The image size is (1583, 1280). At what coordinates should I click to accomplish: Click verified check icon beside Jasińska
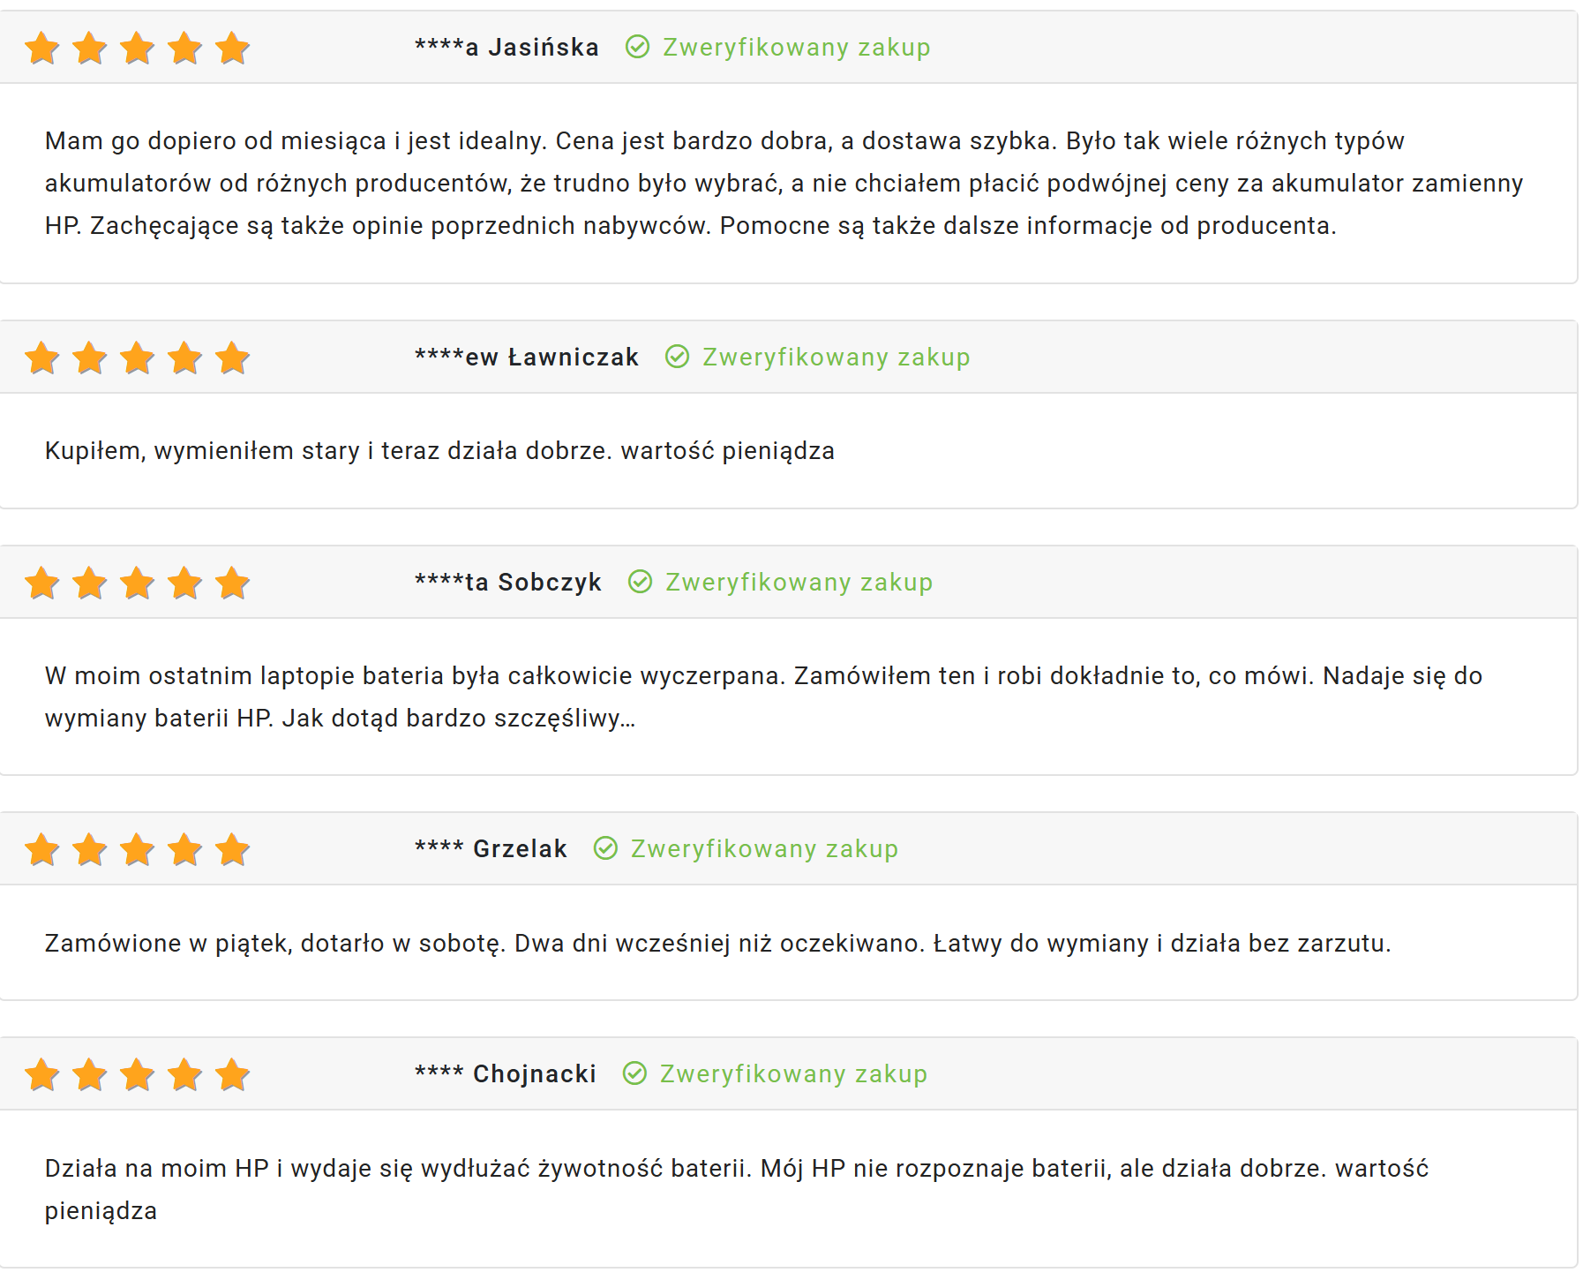point(637,47)
